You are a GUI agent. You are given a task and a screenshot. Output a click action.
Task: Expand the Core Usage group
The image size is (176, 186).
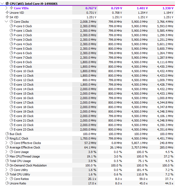6,152
